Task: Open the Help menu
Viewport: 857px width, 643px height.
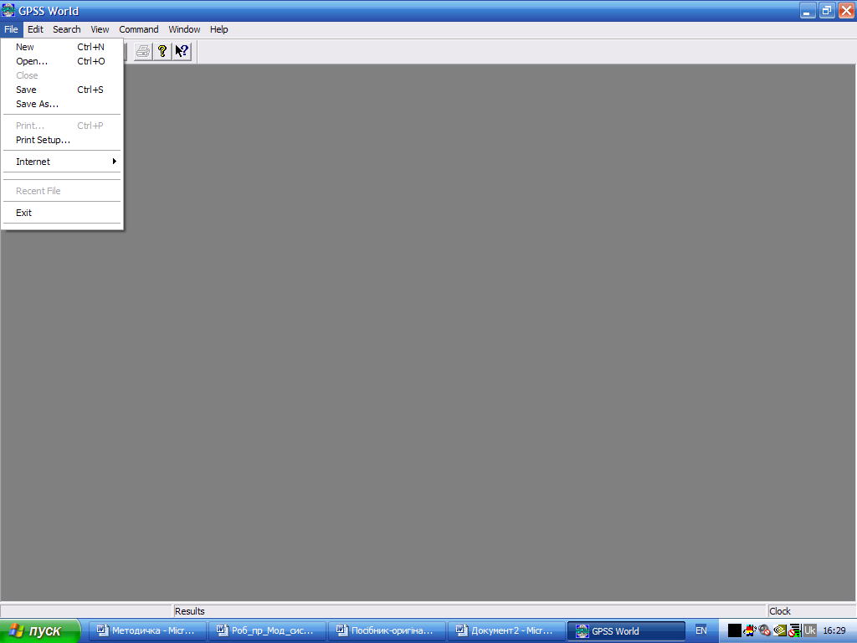Action: [x=218, y=29]
